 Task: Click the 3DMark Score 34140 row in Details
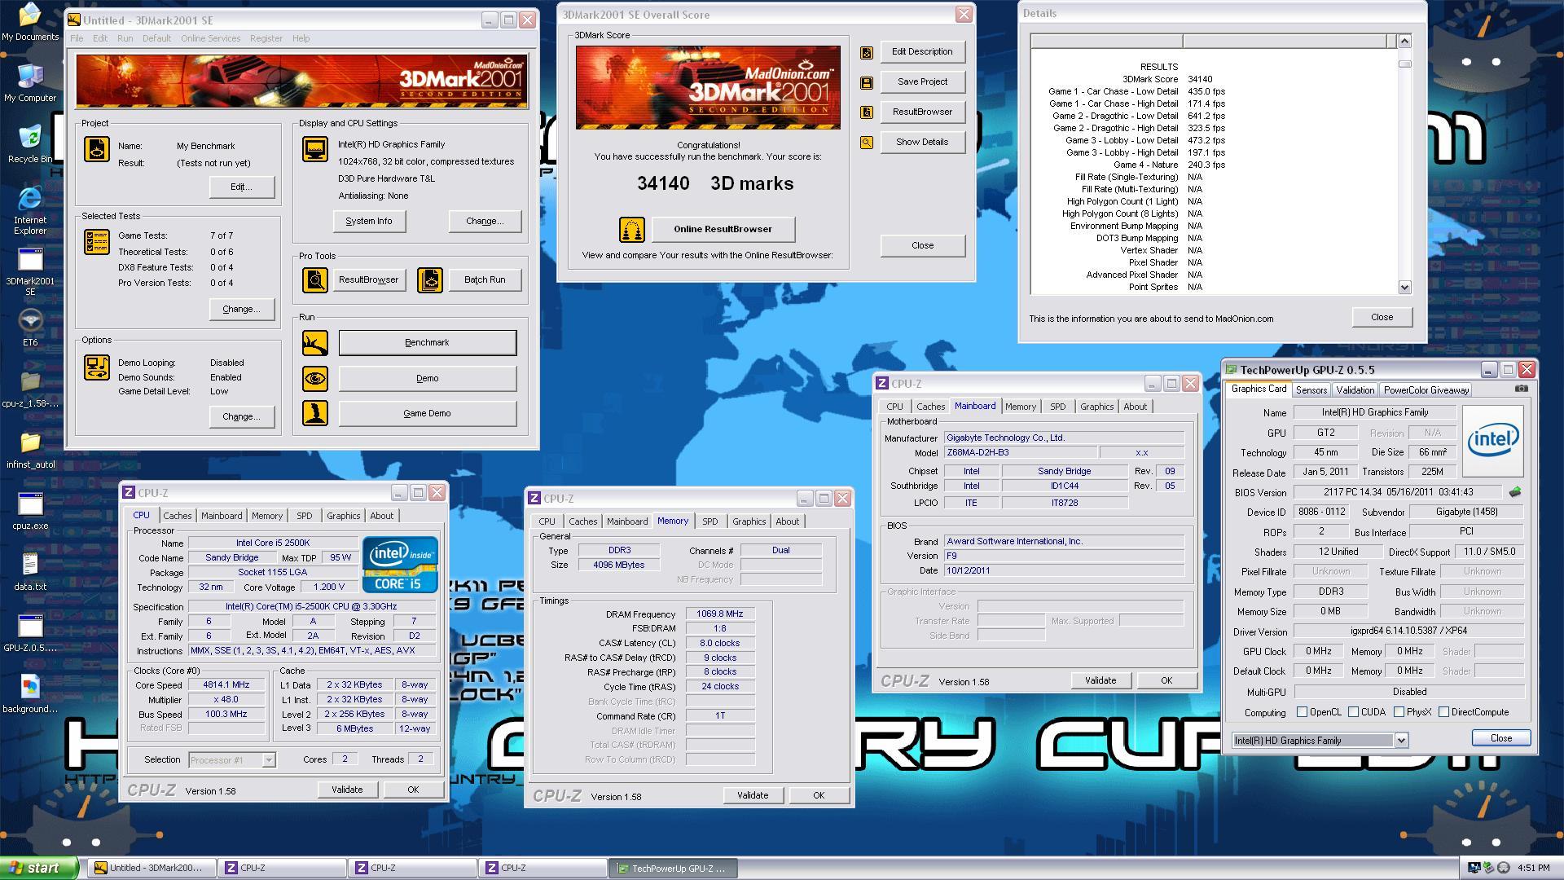[1166, 80]
